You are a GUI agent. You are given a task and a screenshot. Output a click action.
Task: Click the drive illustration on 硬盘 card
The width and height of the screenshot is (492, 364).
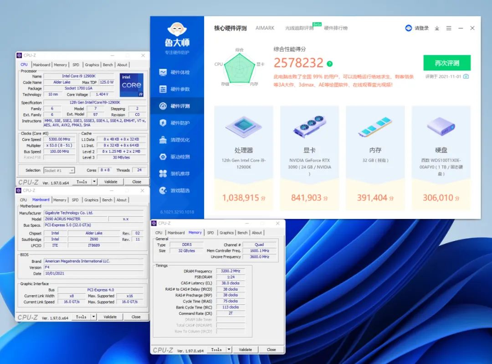[x=441, y=126]
